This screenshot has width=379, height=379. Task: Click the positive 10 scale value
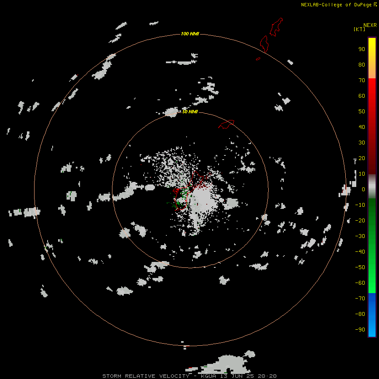tap(362, 174)
